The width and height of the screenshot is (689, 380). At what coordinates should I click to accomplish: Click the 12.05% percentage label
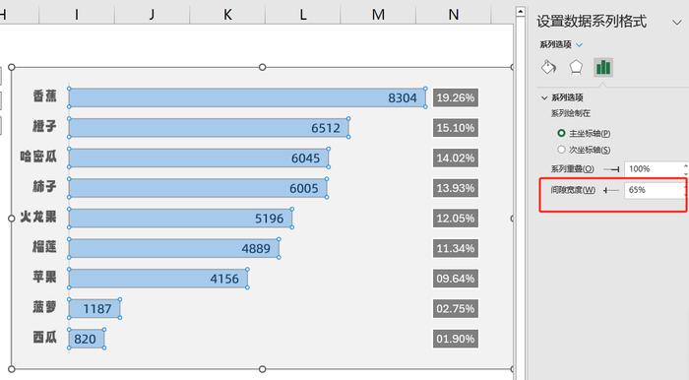point(455,219)
